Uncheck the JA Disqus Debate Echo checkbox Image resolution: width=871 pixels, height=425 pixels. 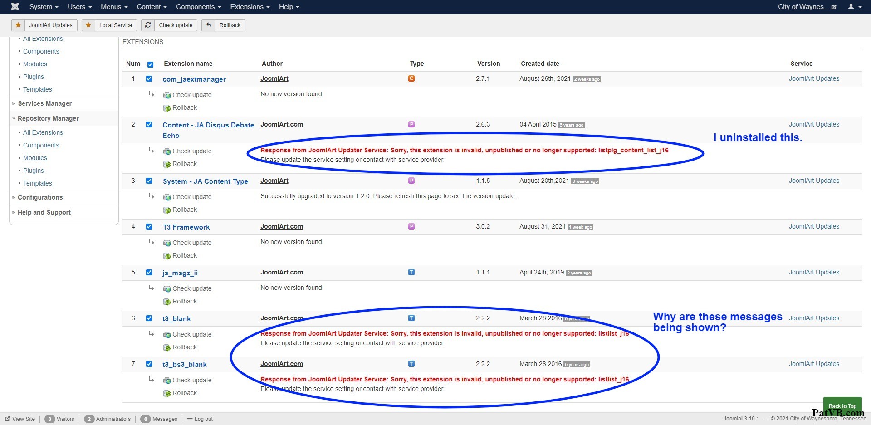point(149,124)
